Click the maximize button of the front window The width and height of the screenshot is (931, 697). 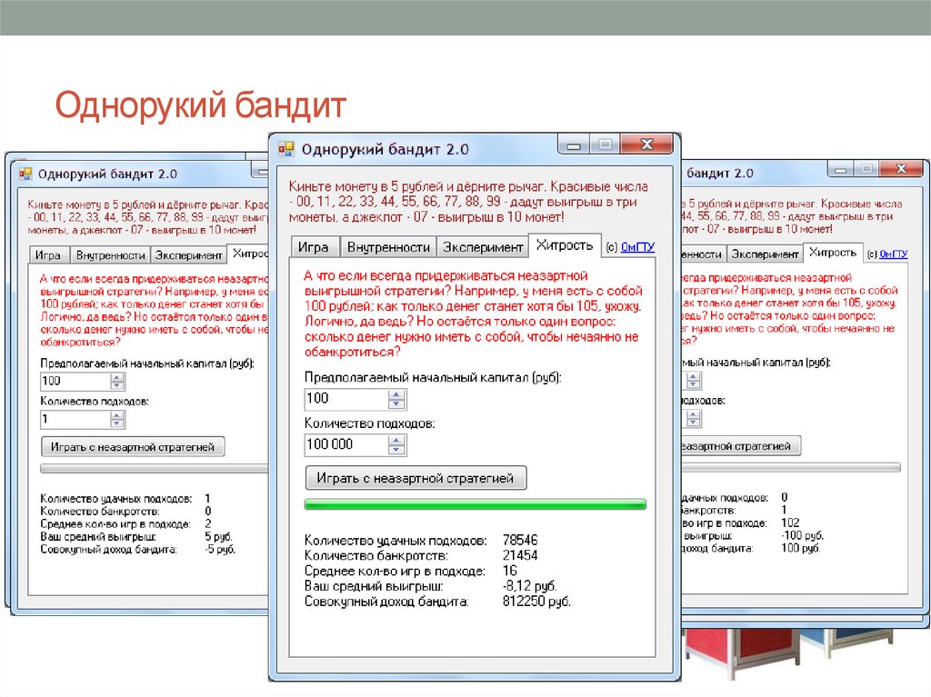point(603,144)
